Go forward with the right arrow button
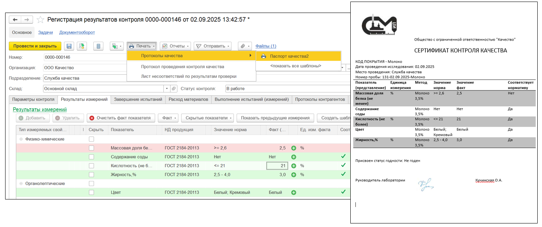 [x=27, y=20]
